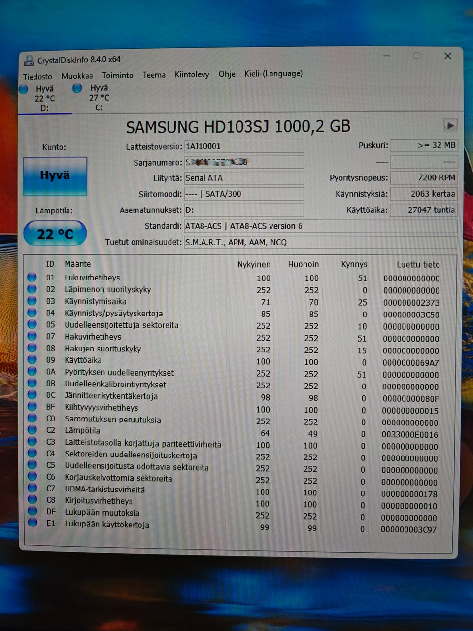Screen dimensions: 473x631
Task: Click the status orb for E1 Lukupään käyttökertoja
Action: coord(33,523)
